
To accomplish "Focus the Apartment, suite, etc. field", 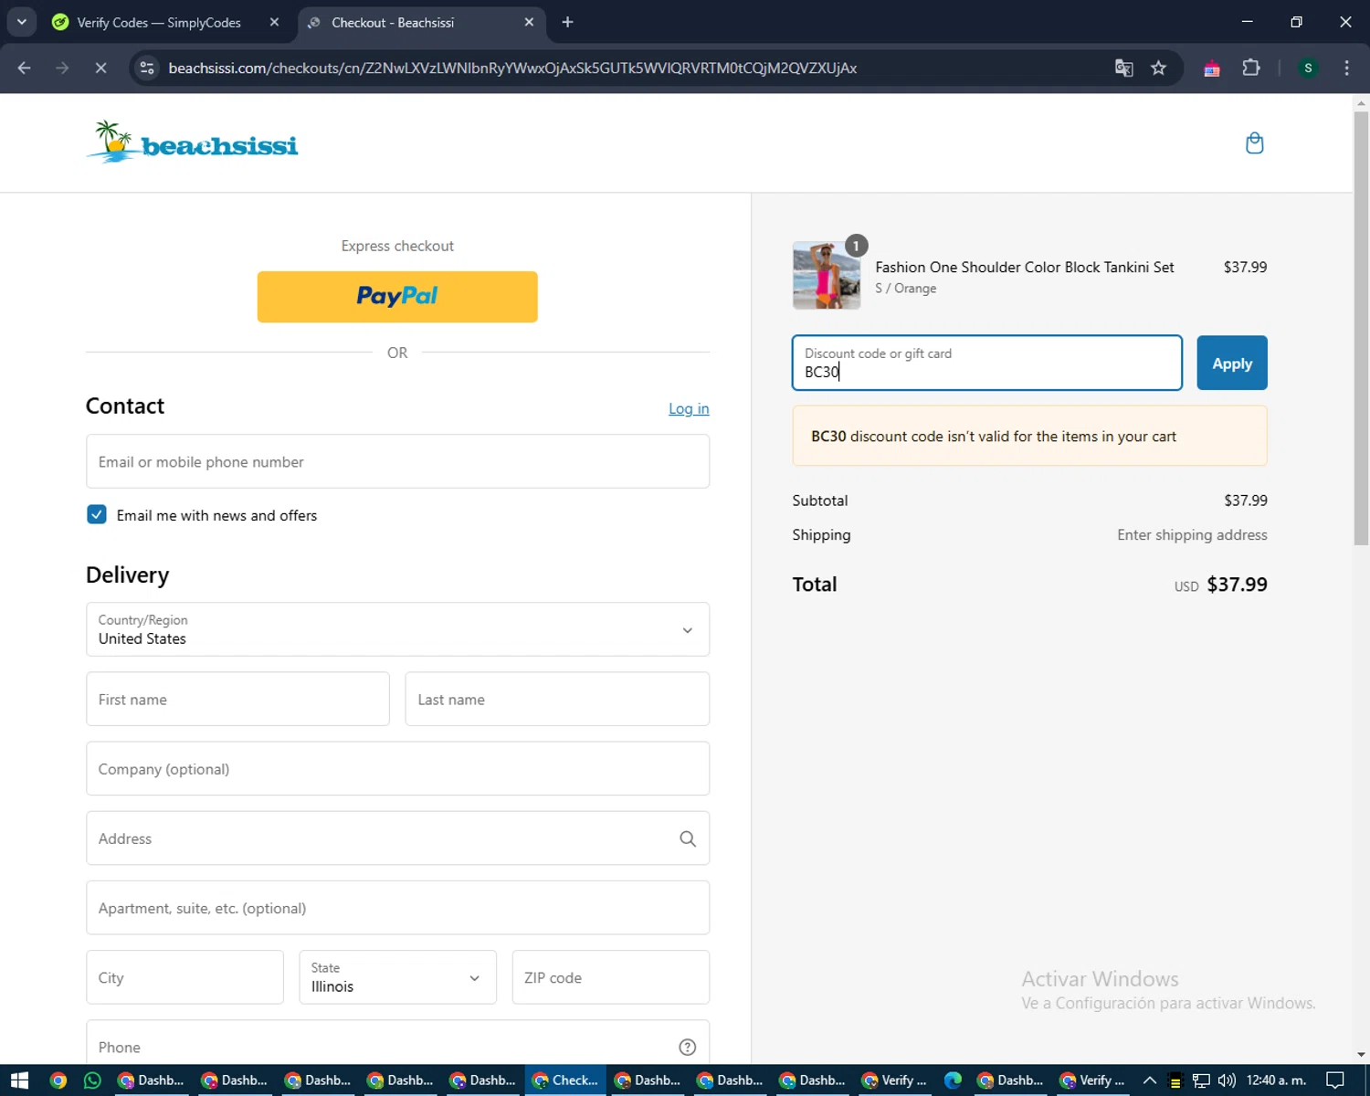I will [x=397, y=908].
